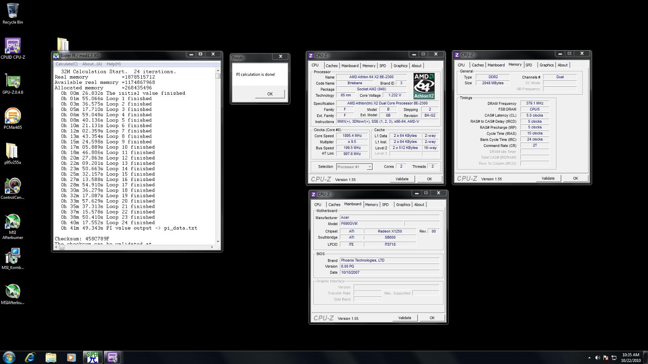This screenshot has height=364, width=648.
Task: Click the Loop 24 finished line
Action: click(x=108, y=223)
